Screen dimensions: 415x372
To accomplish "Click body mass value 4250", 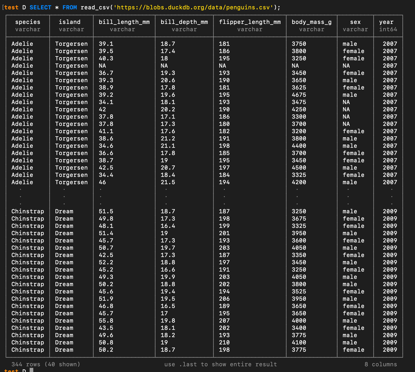I will click(x=299, y=109).
